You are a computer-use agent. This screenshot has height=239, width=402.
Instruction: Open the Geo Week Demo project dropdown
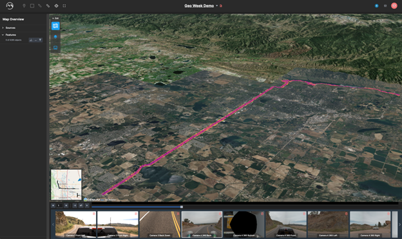tap(216, 6)
